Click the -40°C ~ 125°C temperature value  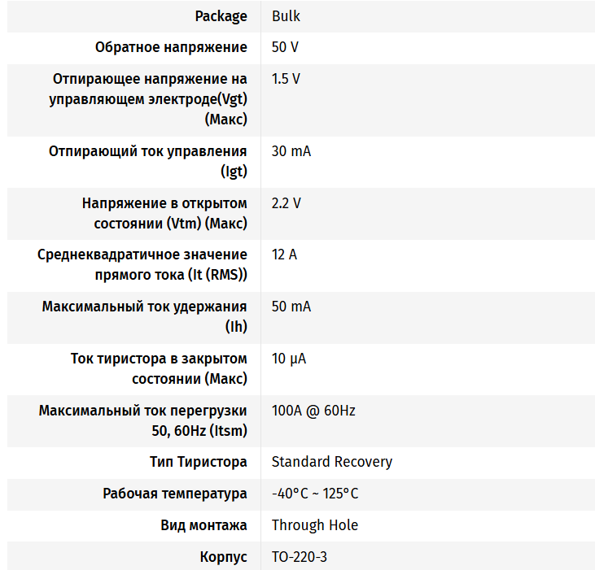pos(314,494)
